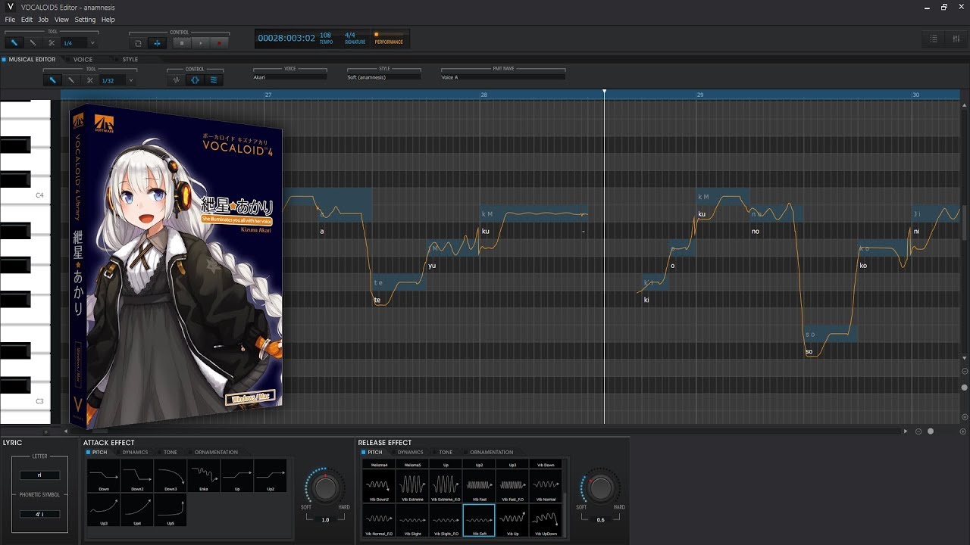Click the red Record button

219,43
